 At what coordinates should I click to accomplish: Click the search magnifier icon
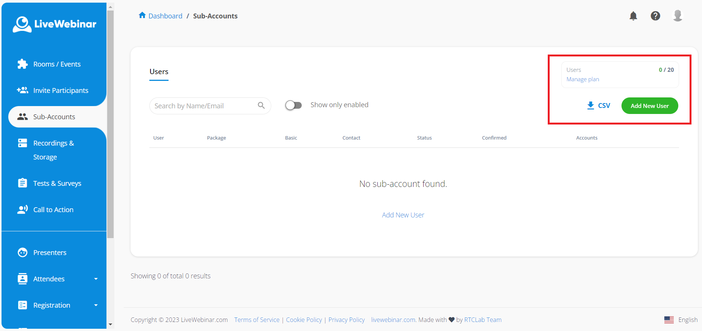(x=261, y=106)
